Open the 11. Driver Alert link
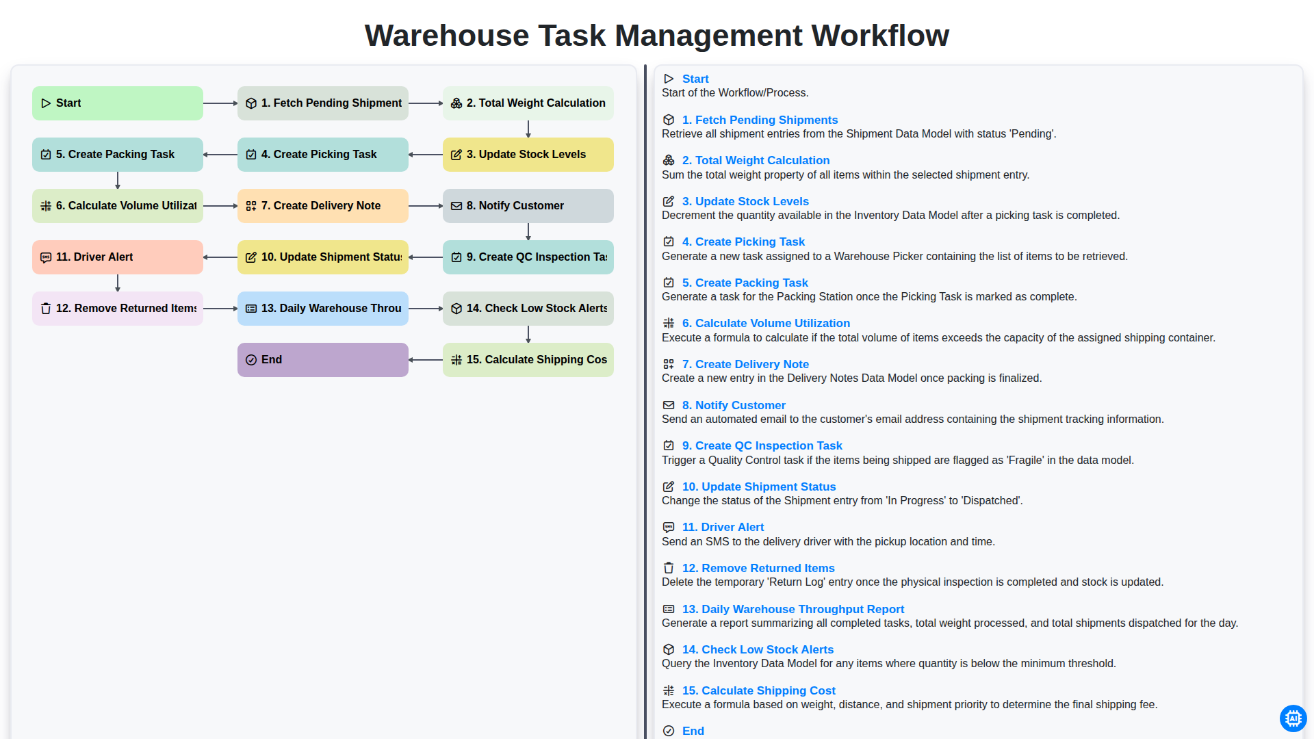 tap(723, 527)
